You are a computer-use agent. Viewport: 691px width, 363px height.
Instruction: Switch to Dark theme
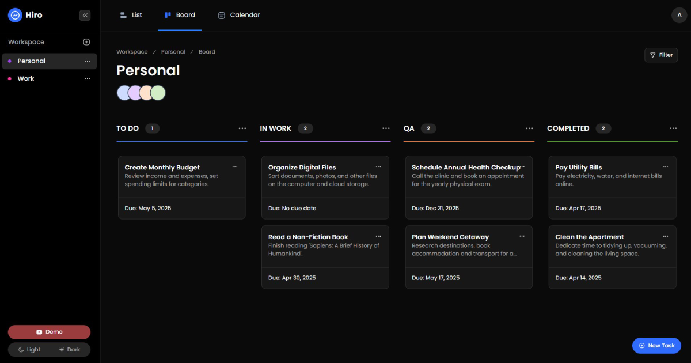[69, 350]
